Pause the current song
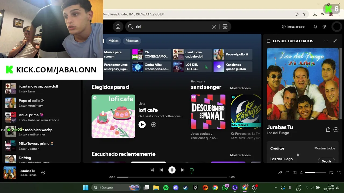 click(172, 170)
